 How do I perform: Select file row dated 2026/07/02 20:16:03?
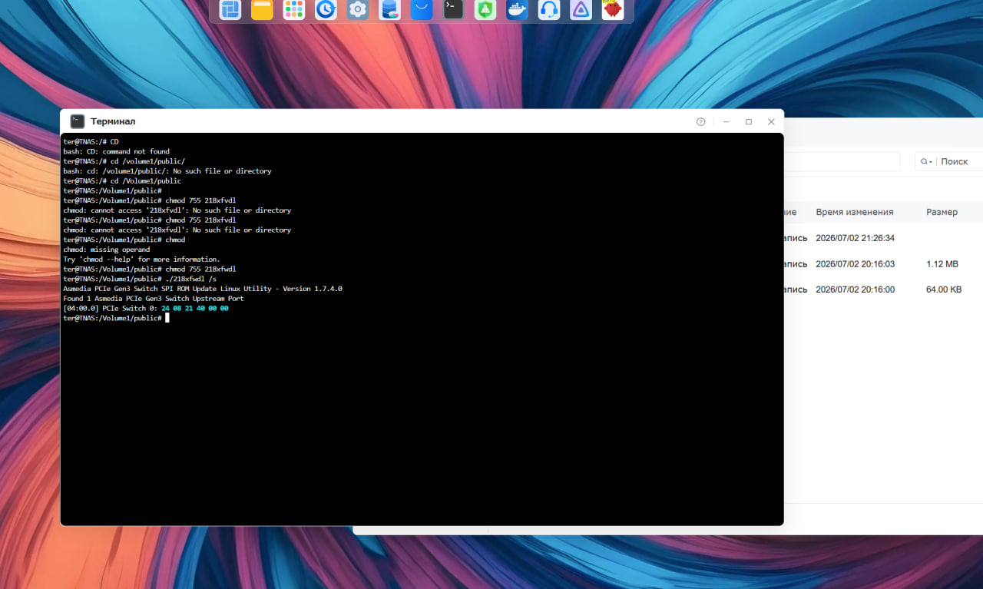[883, 263]
